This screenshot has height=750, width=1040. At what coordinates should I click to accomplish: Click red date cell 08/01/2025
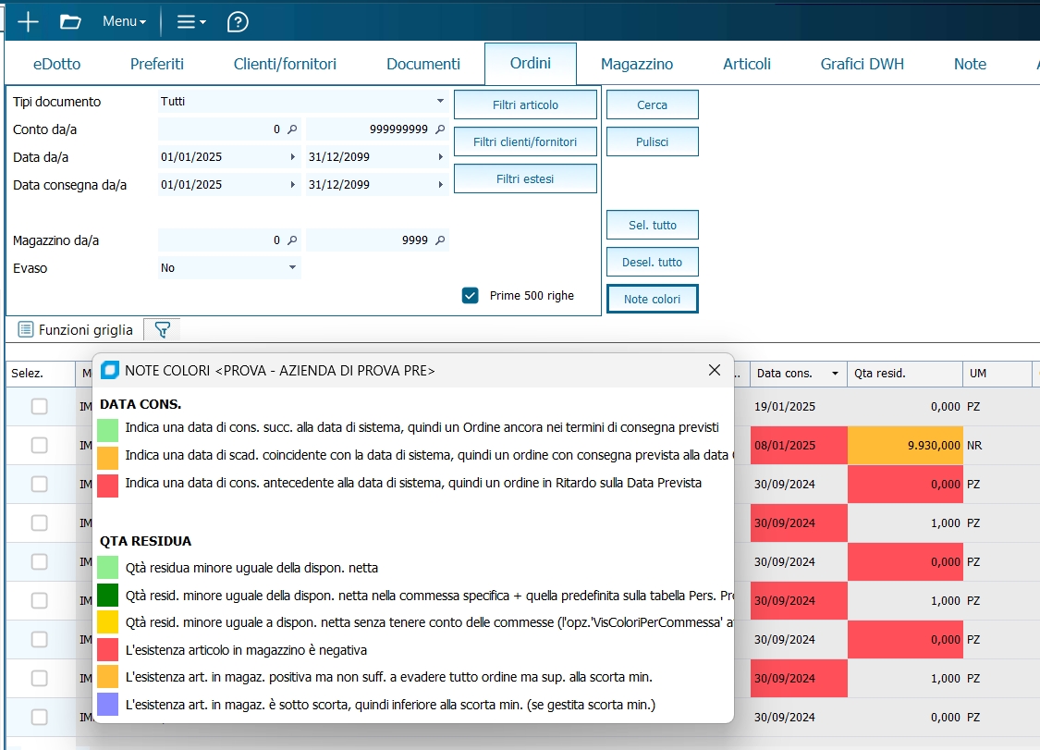click(799, 446)
